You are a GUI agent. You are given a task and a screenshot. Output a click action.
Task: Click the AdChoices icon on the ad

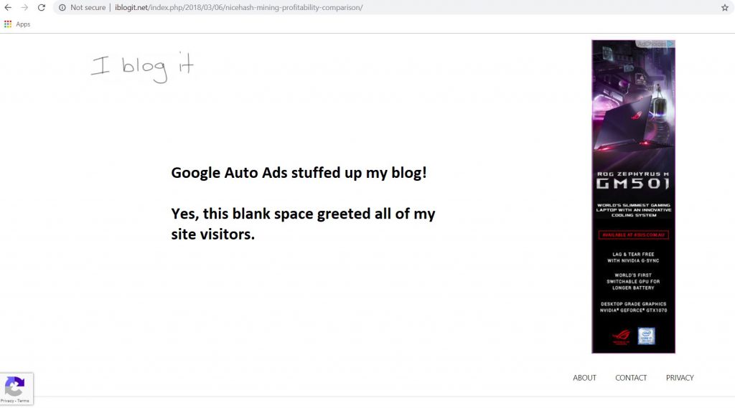671,44
